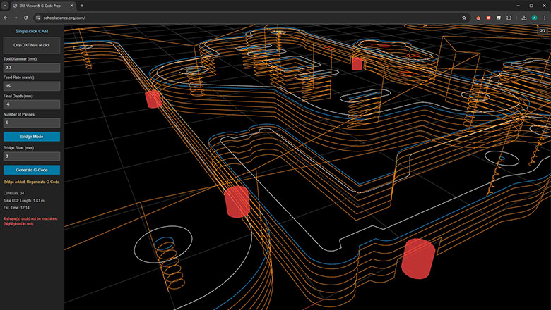Focus the Final Depth input box

pos(32,104)
